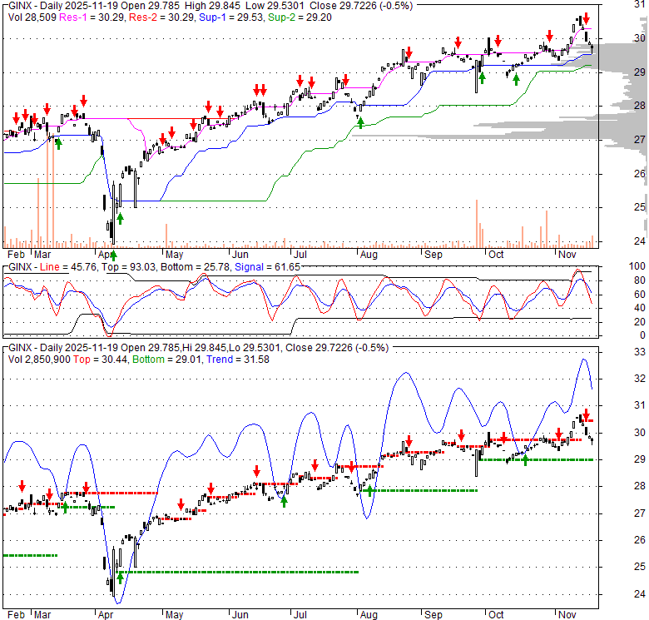Click the red arrow in November, bottom chart
The width and height of the screenshot is (649, 620).
click(x=586, y=414)
